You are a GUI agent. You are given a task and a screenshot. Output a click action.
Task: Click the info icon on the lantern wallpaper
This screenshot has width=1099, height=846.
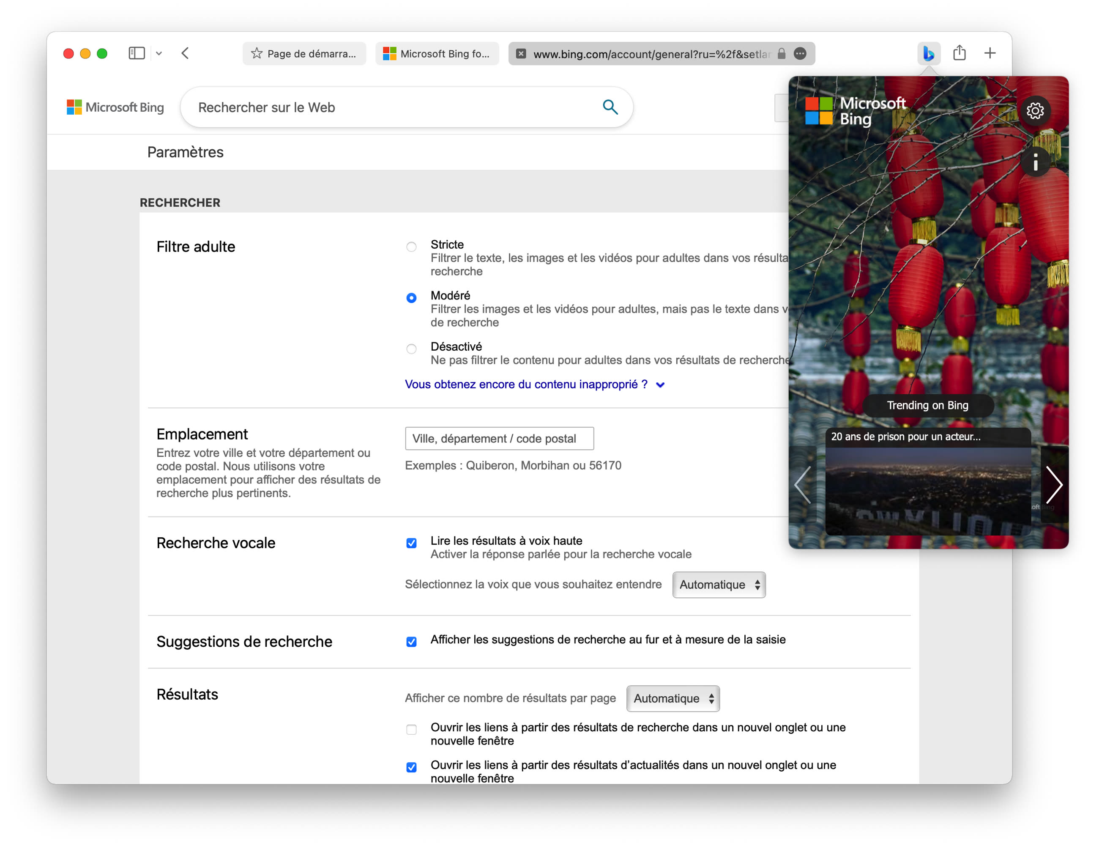1036,162
